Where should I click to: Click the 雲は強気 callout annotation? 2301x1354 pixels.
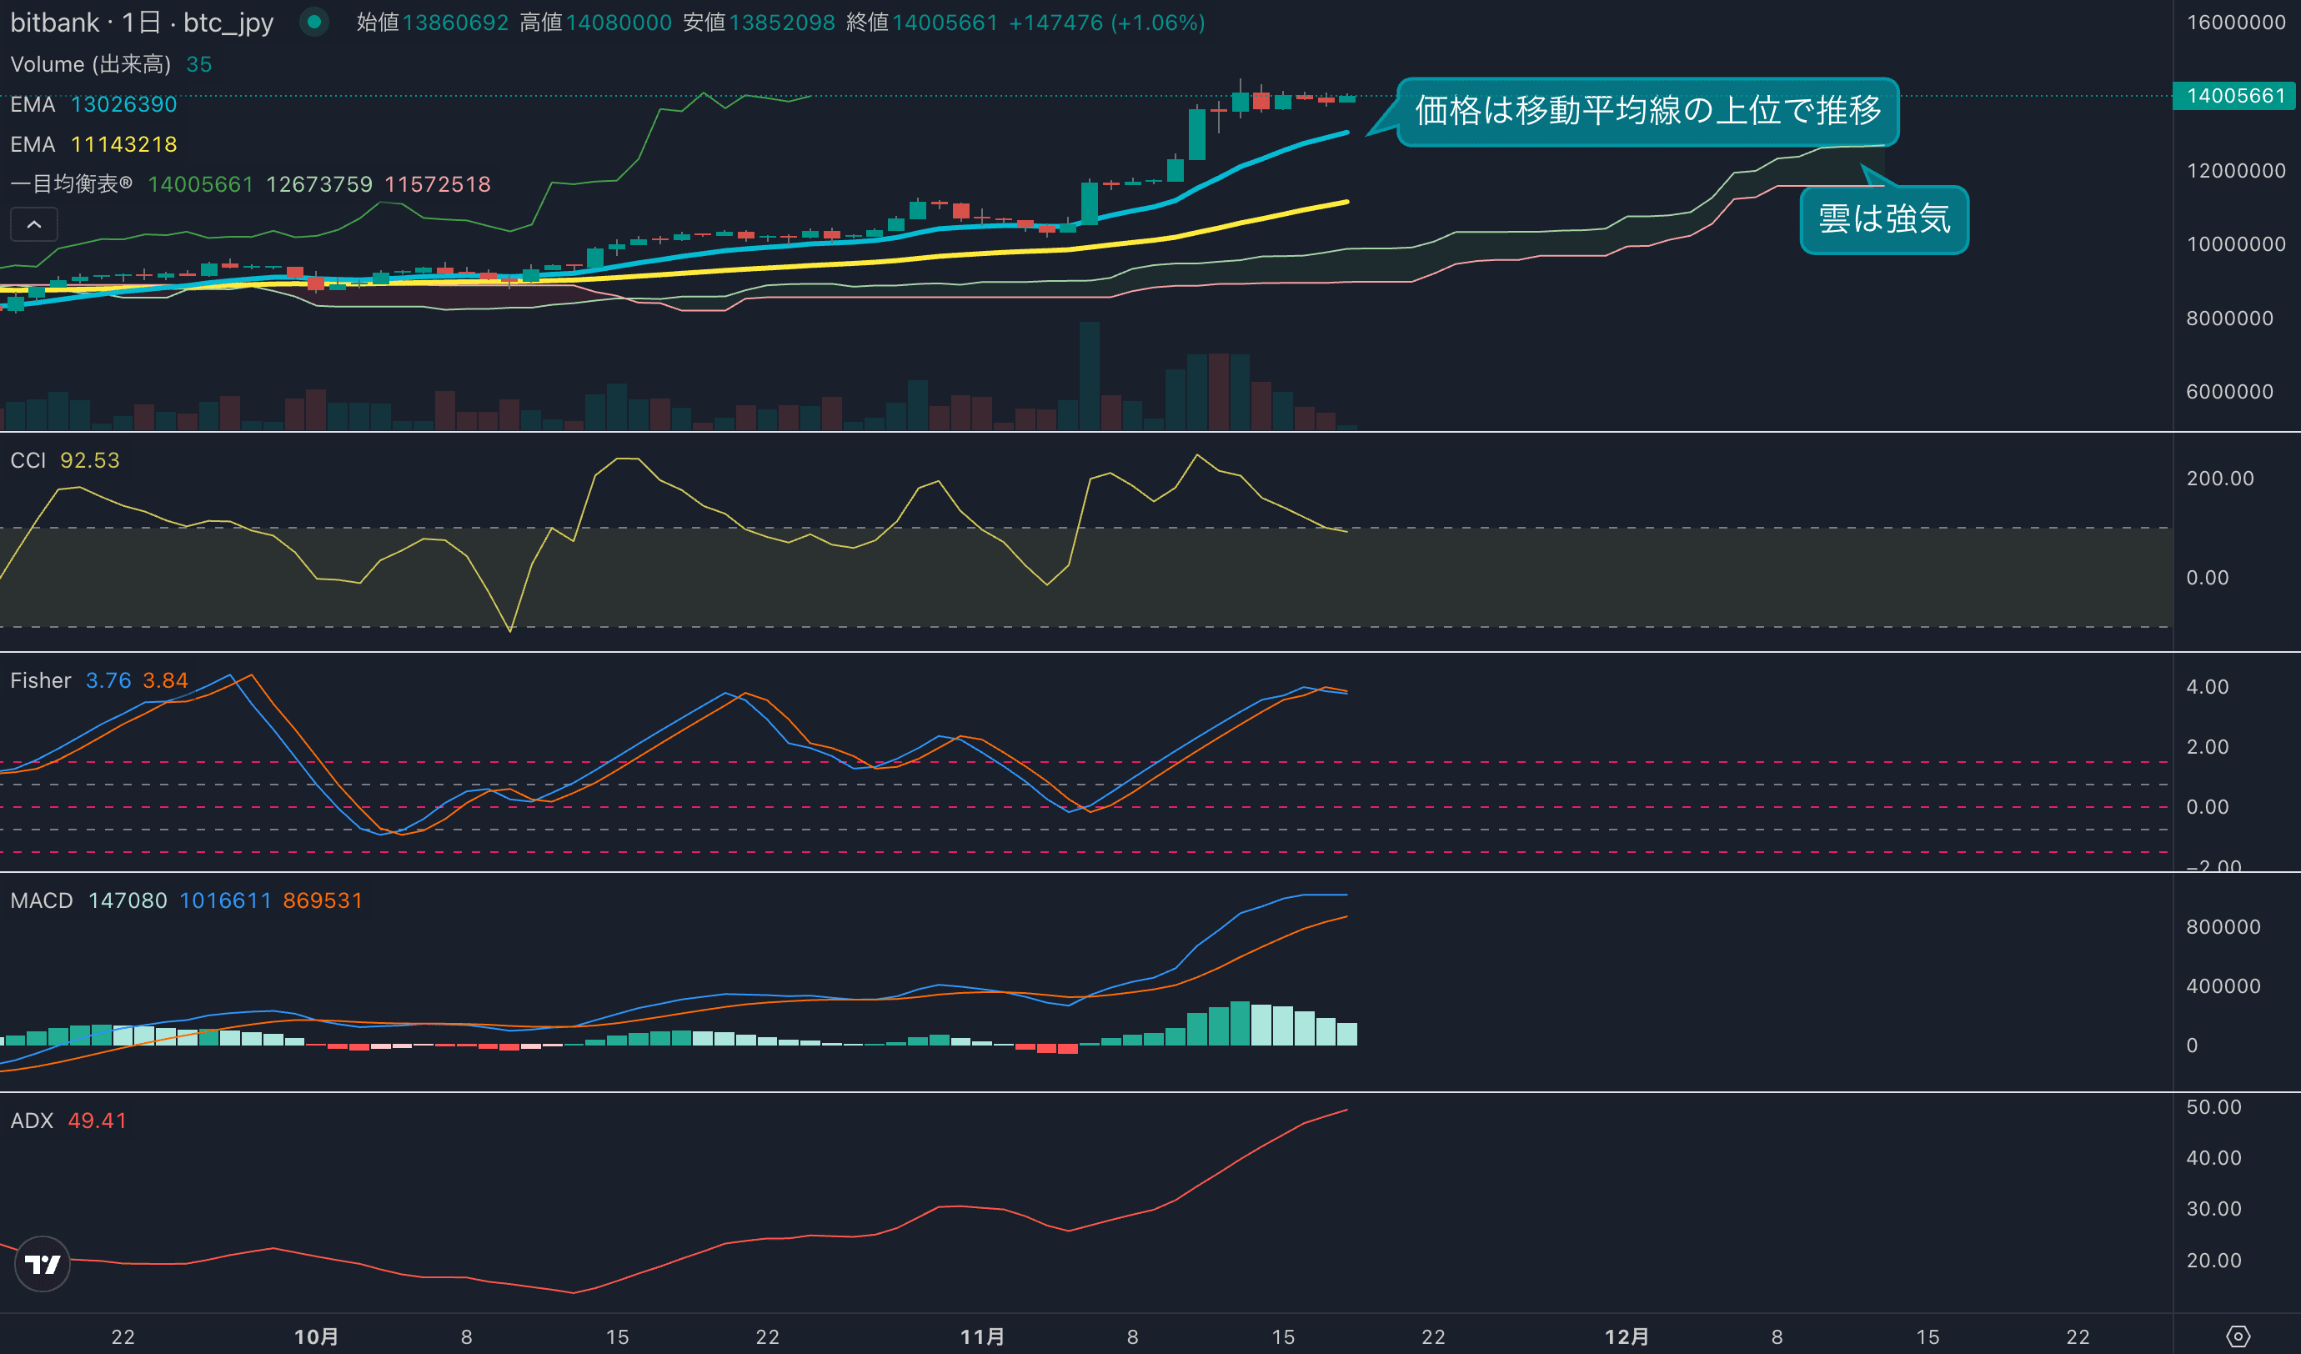pos(1883,219)
